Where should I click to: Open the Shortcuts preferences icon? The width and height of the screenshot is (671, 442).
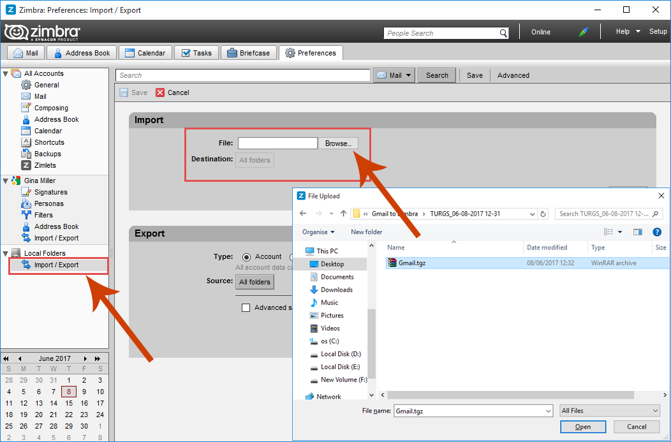coord(26,142)
